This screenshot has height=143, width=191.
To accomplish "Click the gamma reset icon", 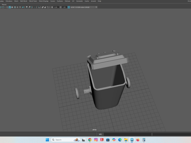I will (60, 7).
